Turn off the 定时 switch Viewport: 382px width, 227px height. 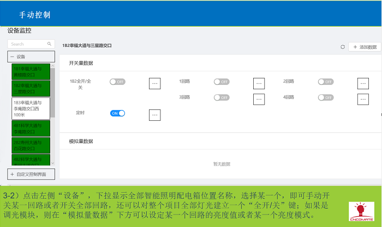[117, 113]
